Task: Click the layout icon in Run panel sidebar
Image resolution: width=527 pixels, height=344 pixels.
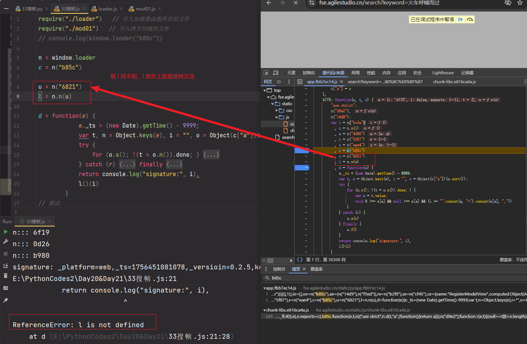Action: [6, 288]
